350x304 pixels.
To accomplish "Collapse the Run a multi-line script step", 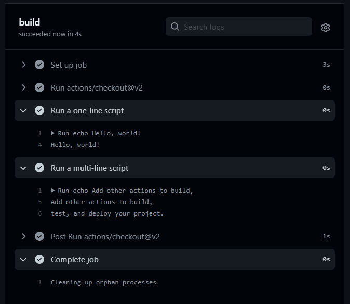I will (23, 168).
